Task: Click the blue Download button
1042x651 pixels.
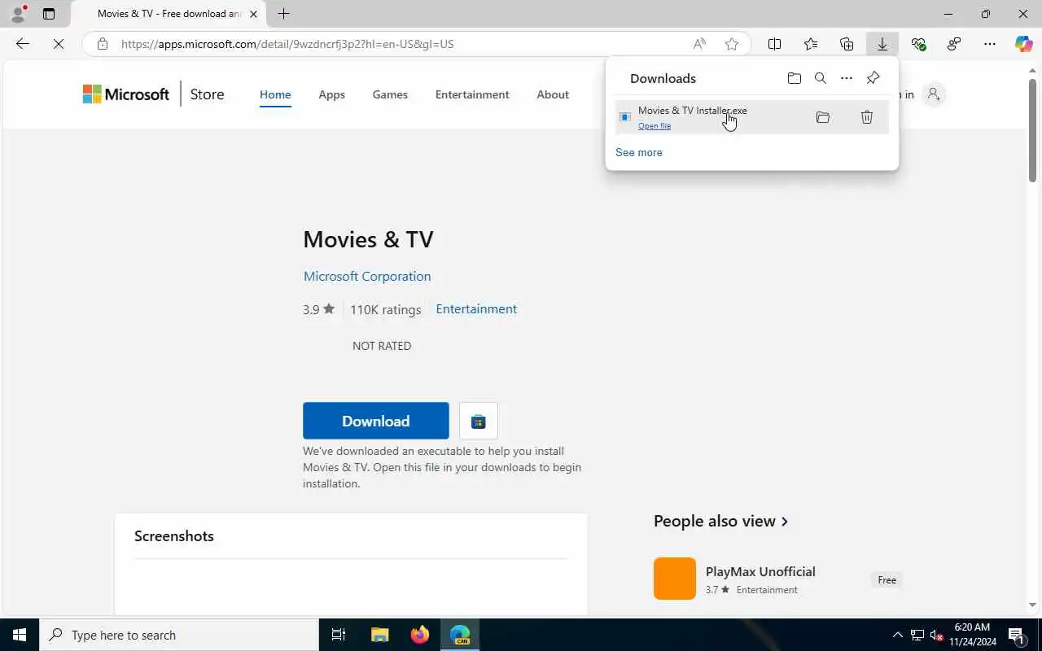Action: [376, 421]
